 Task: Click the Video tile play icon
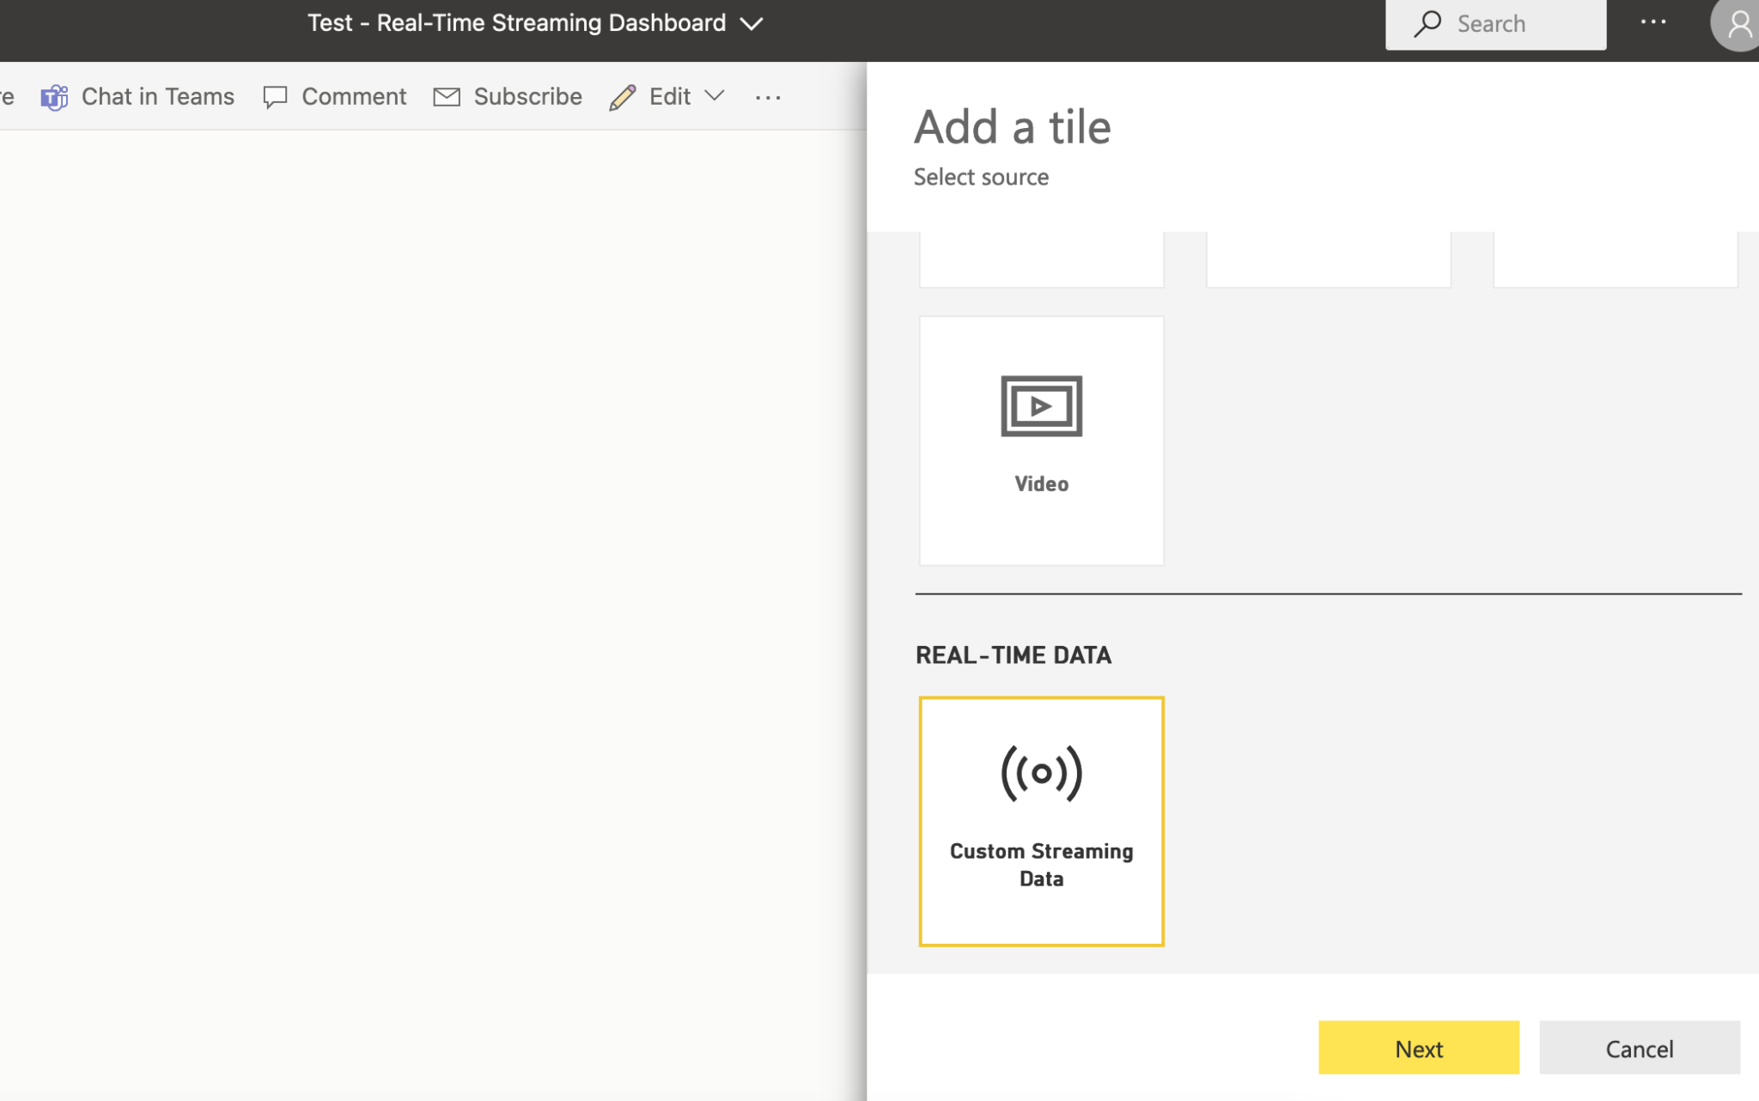(1040, 405)
